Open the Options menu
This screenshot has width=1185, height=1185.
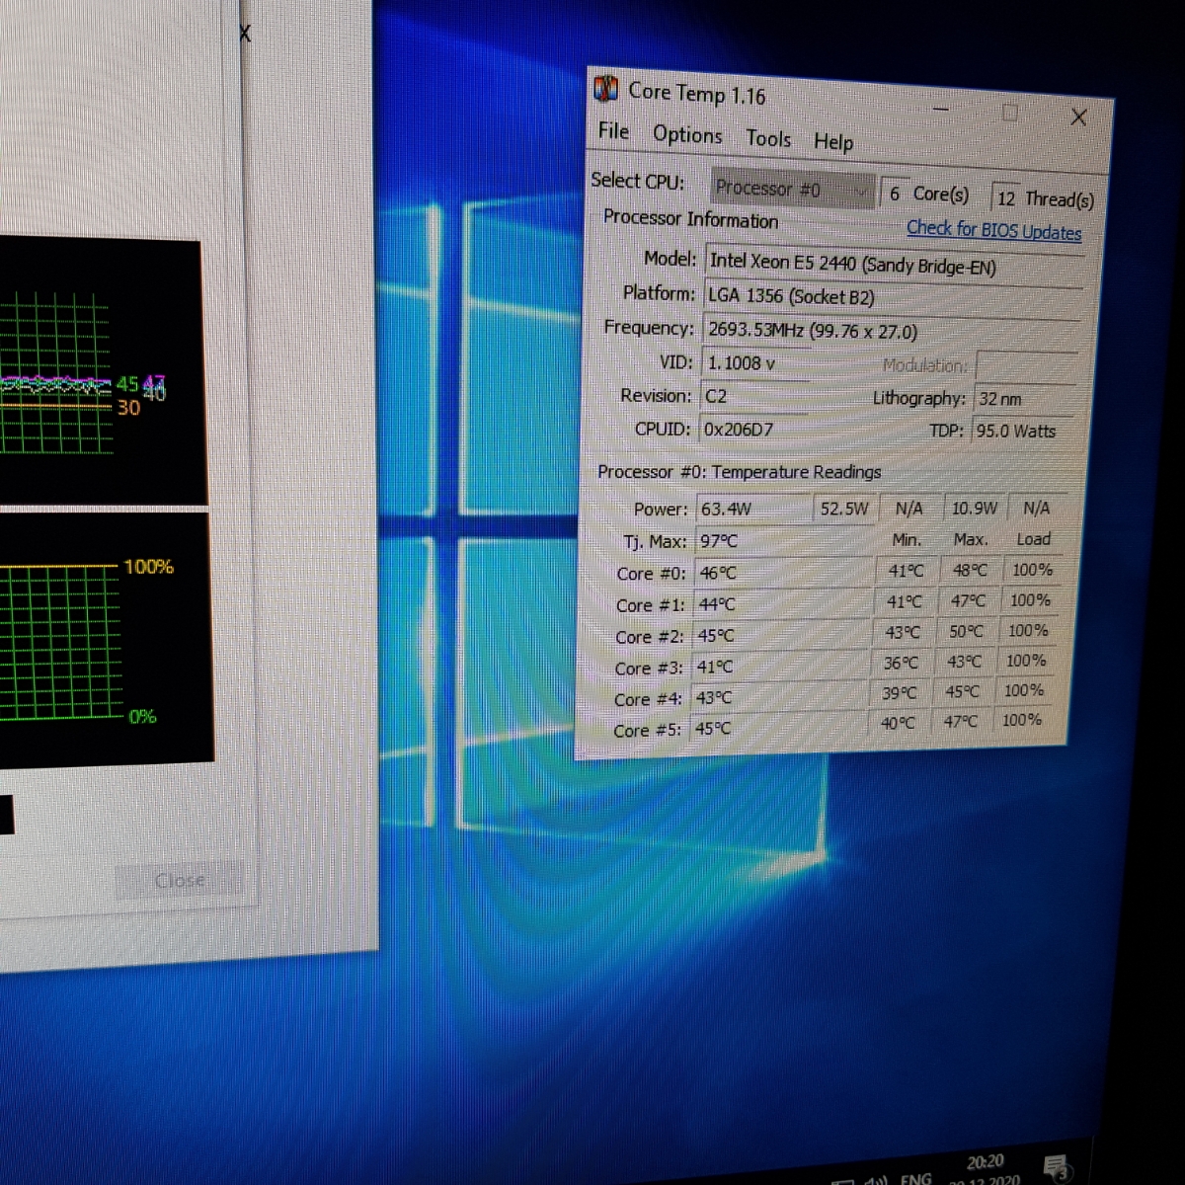click(687, 135)
